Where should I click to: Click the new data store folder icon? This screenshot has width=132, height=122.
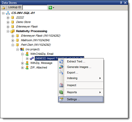point(3,7)
